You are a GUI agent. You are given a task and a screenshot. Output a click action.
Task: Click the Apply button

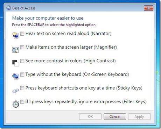tap(139, 116)
